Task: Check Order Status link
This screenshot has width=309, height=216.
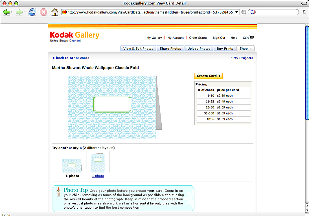Action: pyautogui.click(x=198, y=38)
